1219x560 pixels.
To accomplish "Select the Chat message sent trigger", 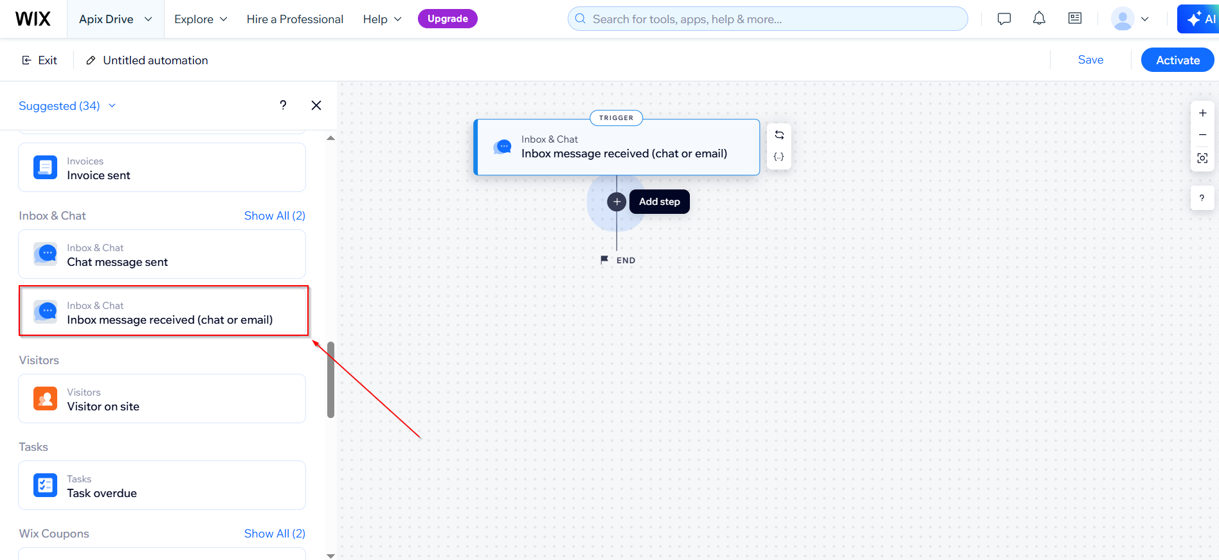I will tap(162, 254).
